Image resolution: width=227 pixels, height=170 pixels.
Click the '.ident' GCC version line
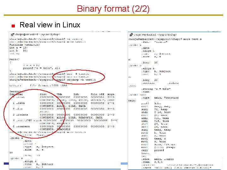(176, 168)
